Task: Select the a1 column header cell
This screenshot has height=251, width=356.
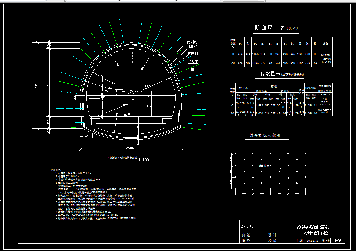Action: coord(263,44)
